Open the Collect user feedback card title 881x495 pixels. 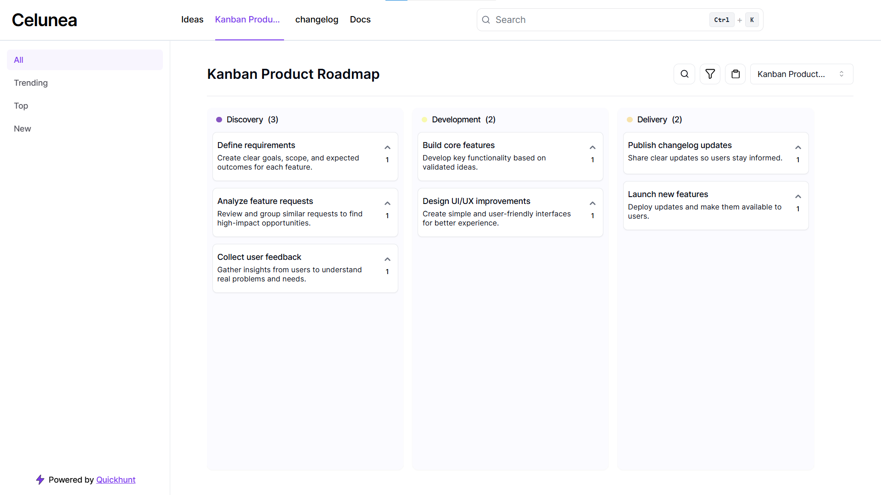259,257
